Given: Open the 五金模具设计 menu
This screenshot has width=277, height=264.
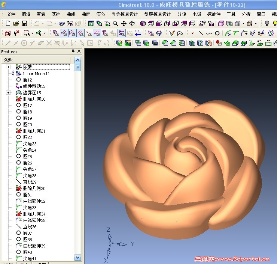Looking at the screenshot, I should click(125, 14).
